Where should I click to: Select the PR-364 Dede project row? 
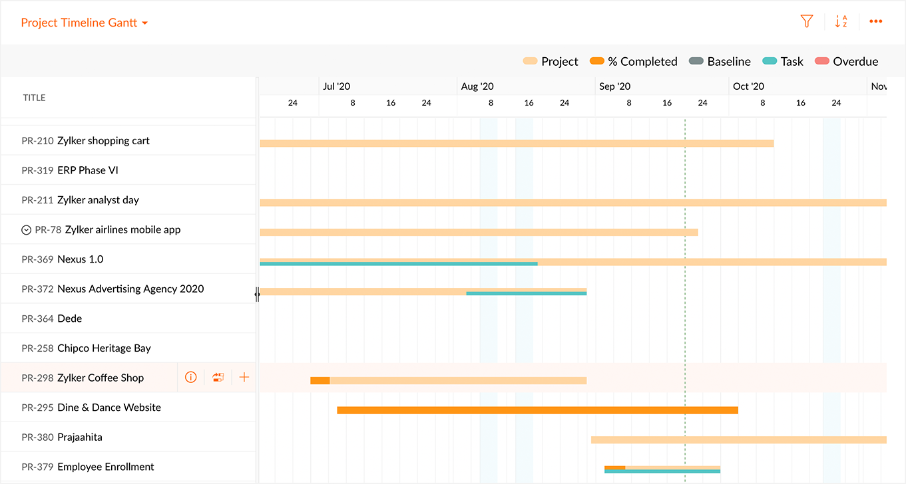pyautogui.click(x=70, y=318)
